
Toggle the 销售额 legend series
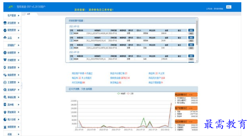121,93
